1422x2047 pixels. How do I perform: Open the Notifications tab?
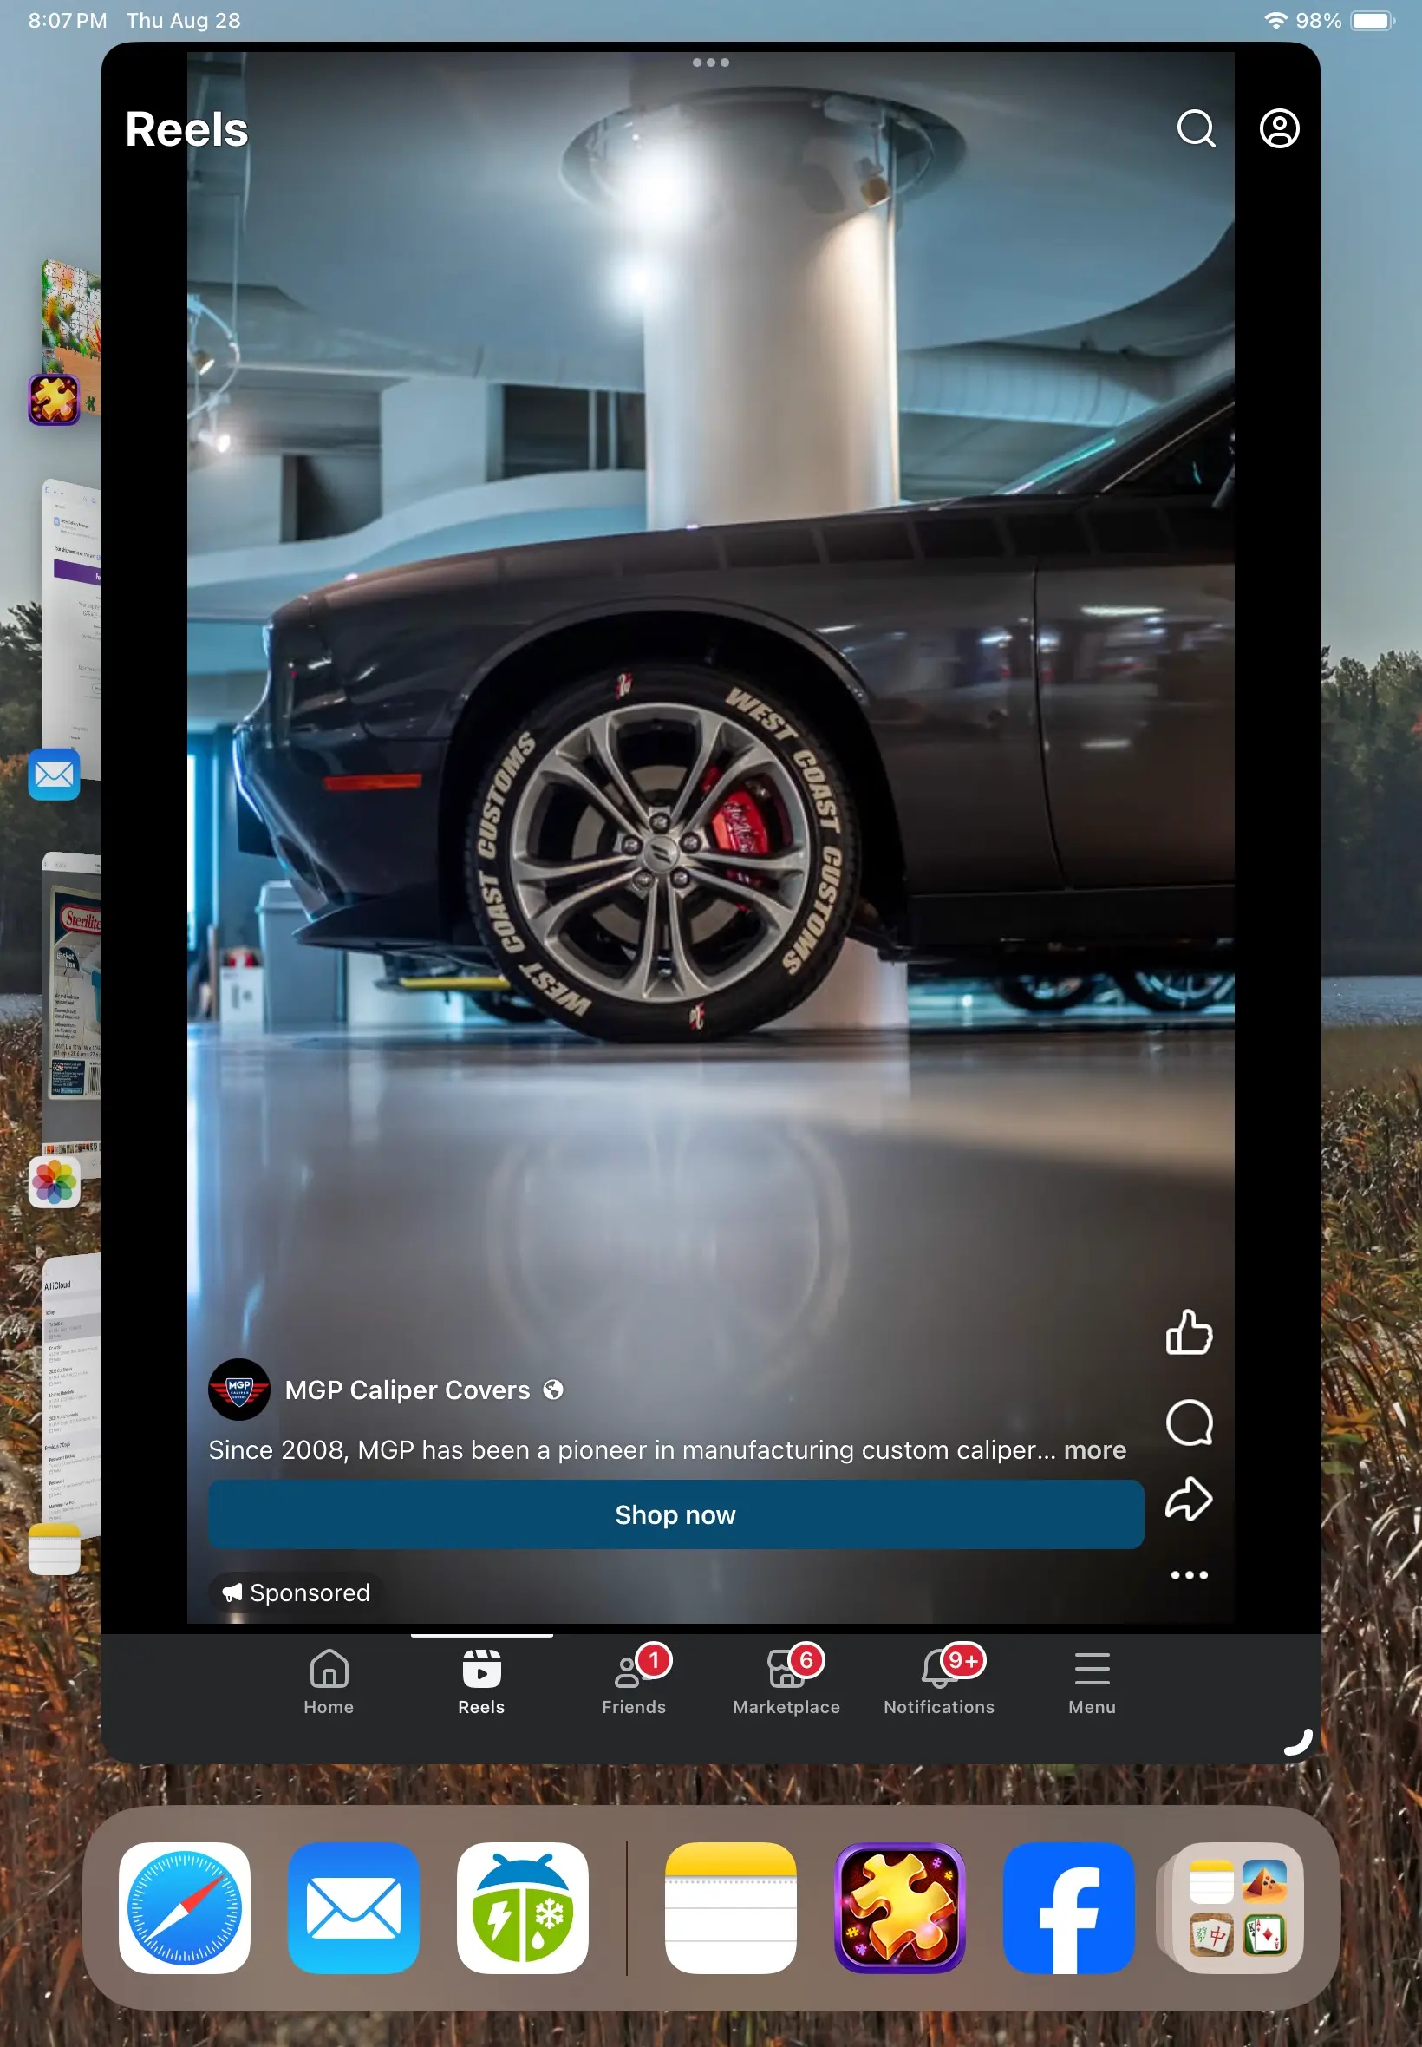point(939,1682)
